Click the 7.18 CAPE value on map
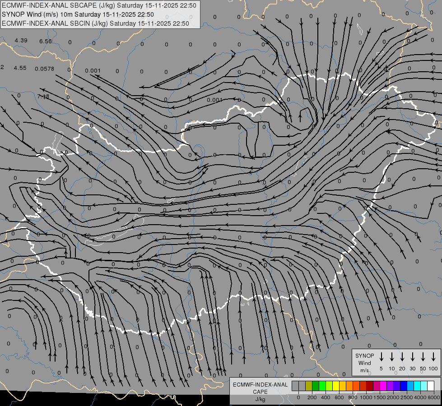 click(43, 97)
